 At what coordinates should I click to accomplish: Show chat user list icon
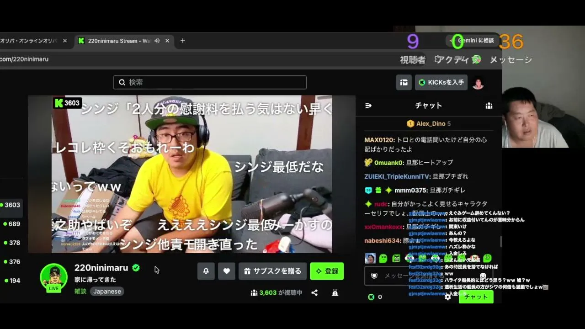489,106
